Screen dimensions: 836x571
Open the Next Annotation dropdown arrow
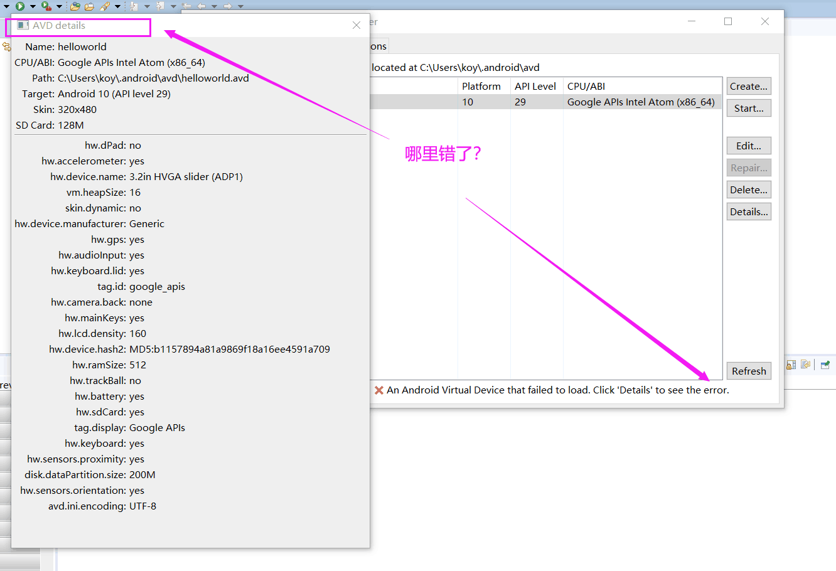coord(147,7)
